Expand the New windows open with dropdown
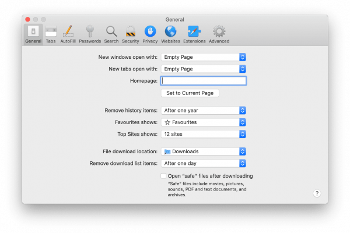 tap(204, 57)
